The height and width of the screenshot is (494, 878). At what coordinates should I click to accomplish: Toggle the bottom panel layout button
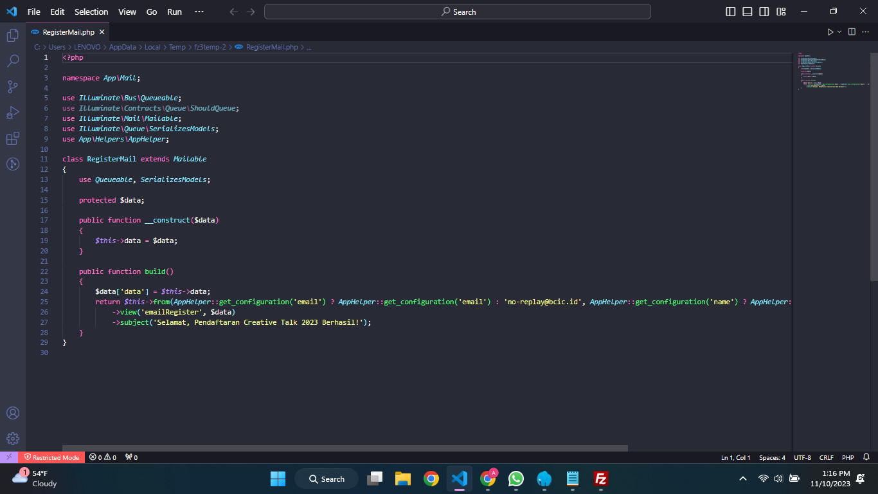(x=748, y=12)
